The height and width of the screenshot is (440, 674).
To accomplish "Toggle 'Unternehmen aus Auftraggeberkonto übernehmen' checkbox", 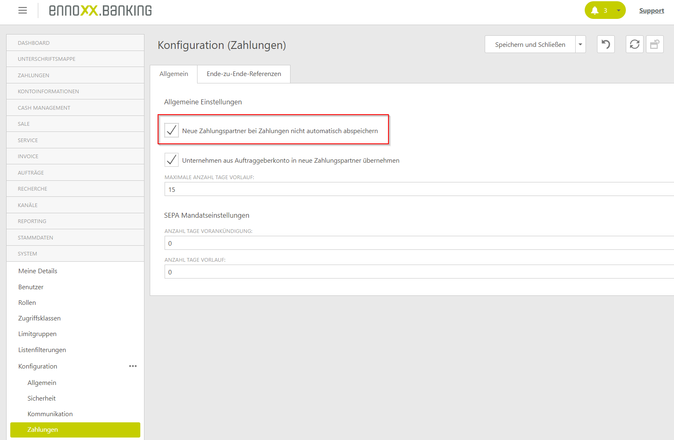I will coord(172,160).
